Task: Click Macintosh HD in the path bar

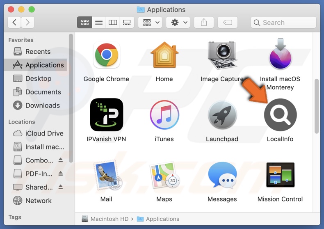Action: pos(105,219)
